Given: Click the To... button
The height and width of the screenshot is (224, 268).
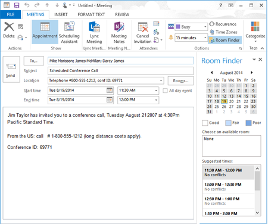Looking at the screenshot, I should 34,61.
